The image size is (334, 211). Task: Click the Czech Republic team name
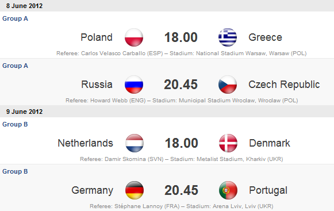(x=284, y=85)
